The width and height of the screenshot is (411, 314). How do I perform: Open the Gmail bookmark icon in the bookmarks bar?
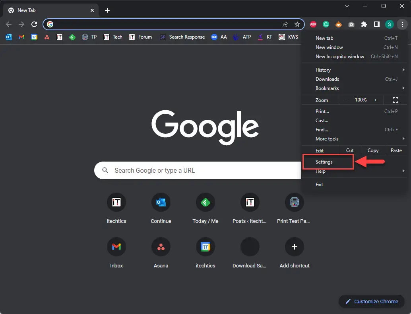pos(21,37)
